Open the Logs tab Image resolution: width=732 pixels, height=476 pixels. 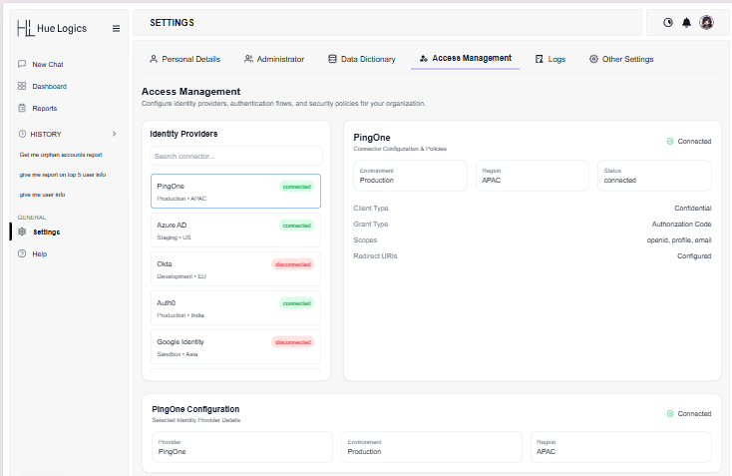tap(550, 59)
